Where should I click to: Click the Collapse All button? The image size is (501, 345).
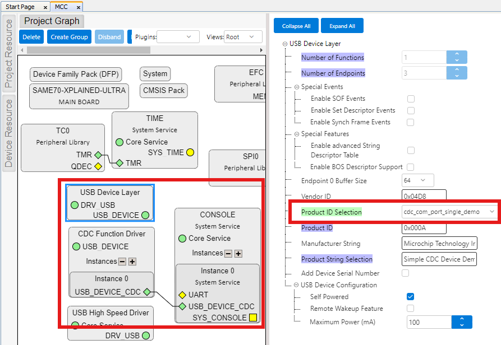pos(296,26)
